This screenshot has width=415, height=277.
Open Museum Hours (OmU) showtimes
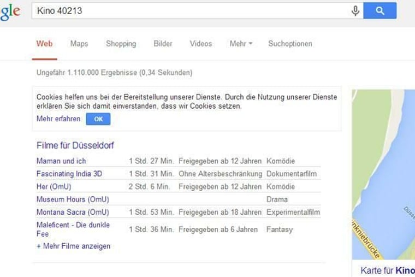[x=73, y=199]
